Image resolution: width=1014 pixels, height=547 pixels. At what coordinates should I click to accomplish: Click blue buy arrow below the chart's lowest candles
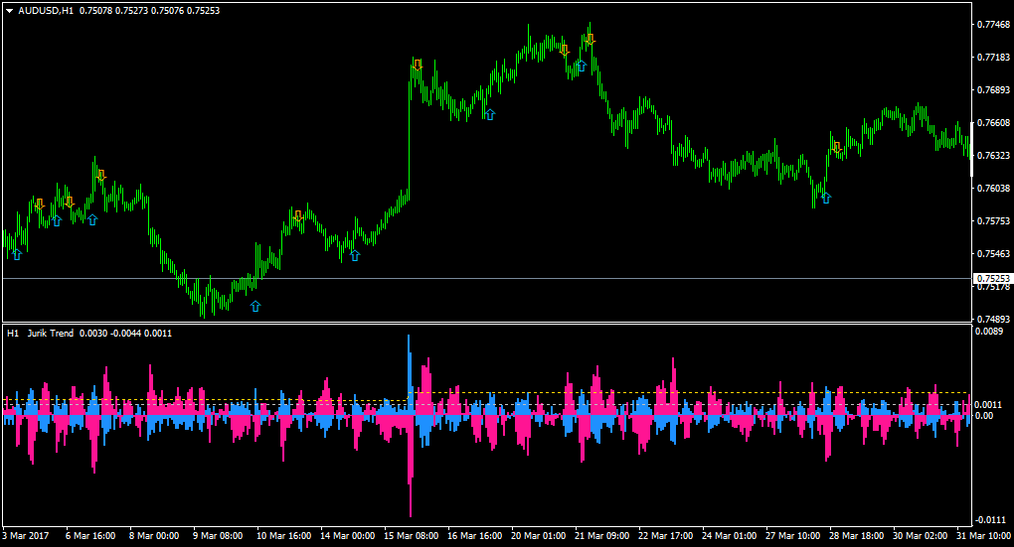click(255, 306)
